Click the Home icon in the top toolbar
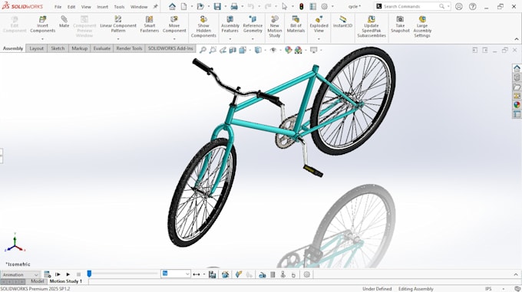Viewport: 522px width, 292px height. coord(172,6)
